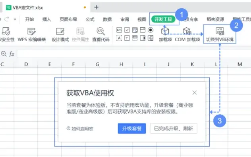The image size is (251, 157).
Task: Insert a text box control (T icon)
Action: pos(127,38)
